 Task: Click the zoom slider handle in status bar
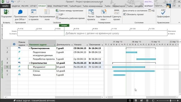tap(171, 101)
